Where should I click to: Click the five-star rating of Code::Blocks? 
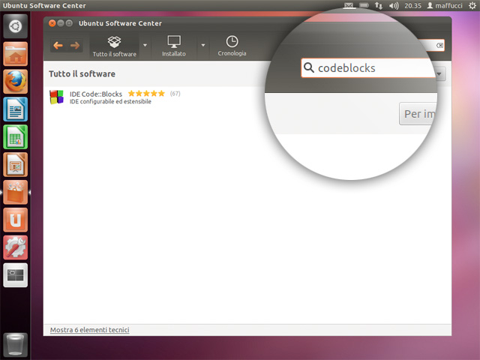click(146, 94)
